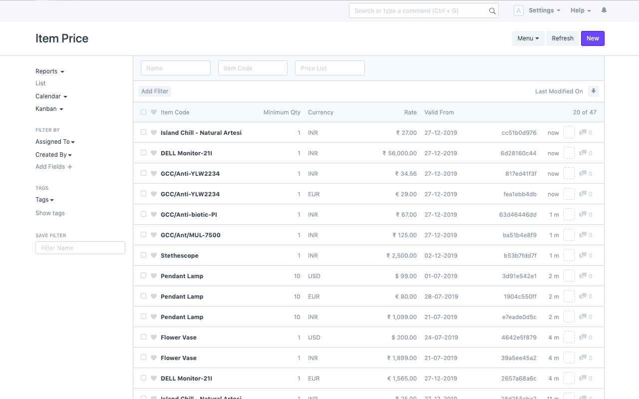The image size is (639, 399).
Task: Click heart icon for DELL Monitor-21I INR row
Action: pos(154,153)
